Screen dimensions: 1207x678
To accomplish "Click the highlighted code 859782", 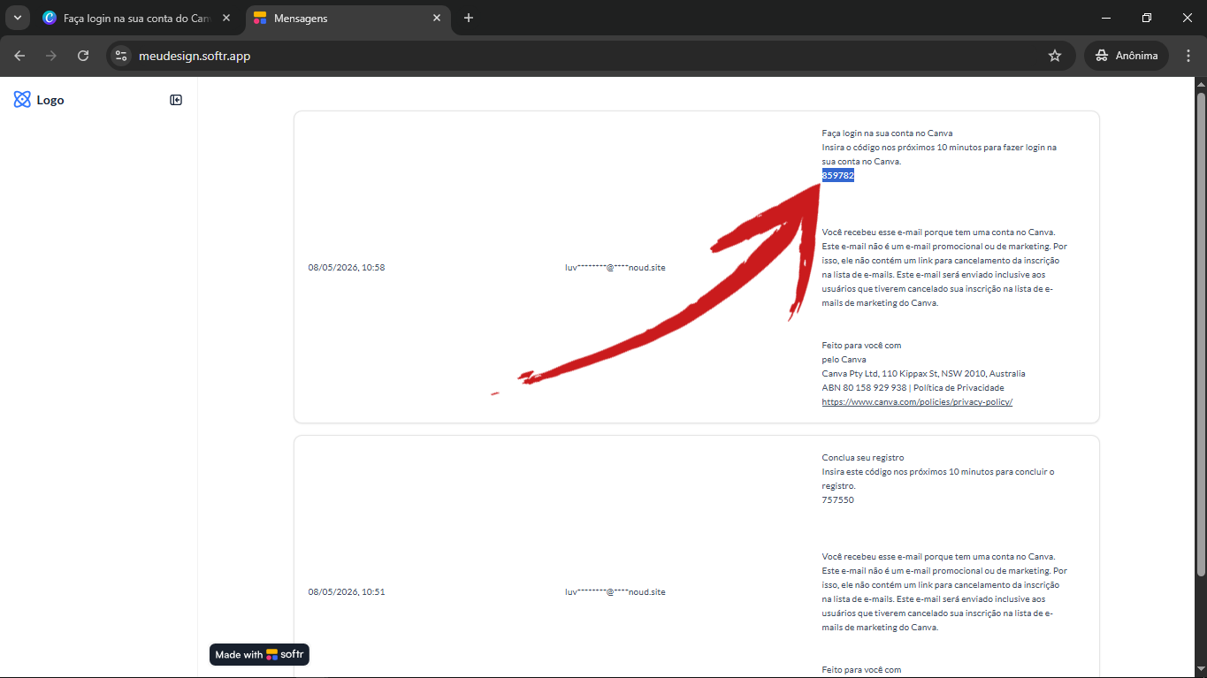I will click(x=838, y=176).
